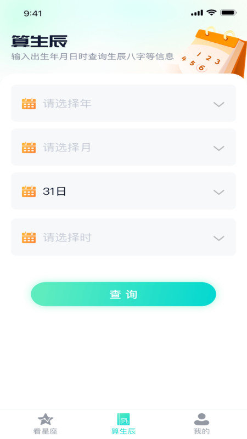Switch to the 我的 tab

pyautogui.click(x=201, y=424)
